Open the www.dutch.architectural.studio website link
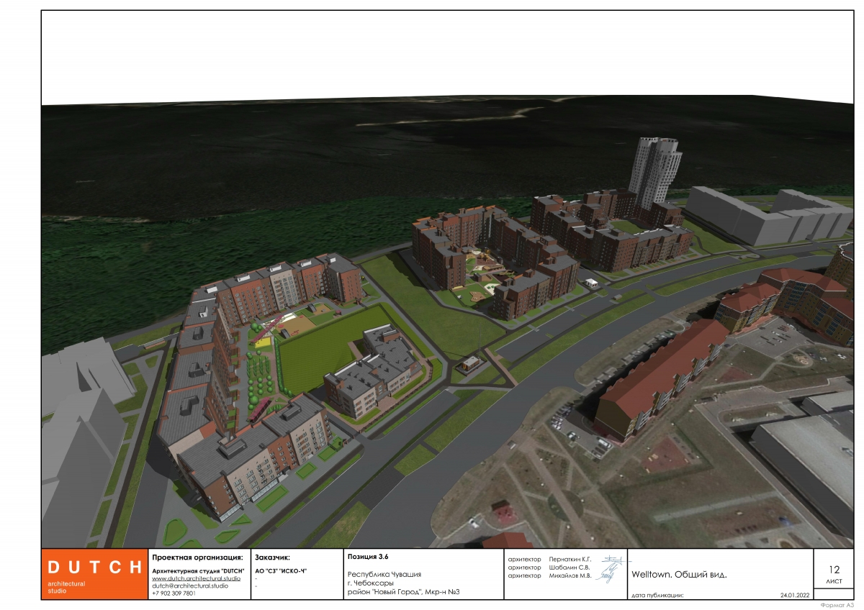Viewport: 864px width, 610px height. (x=196, y=578)
